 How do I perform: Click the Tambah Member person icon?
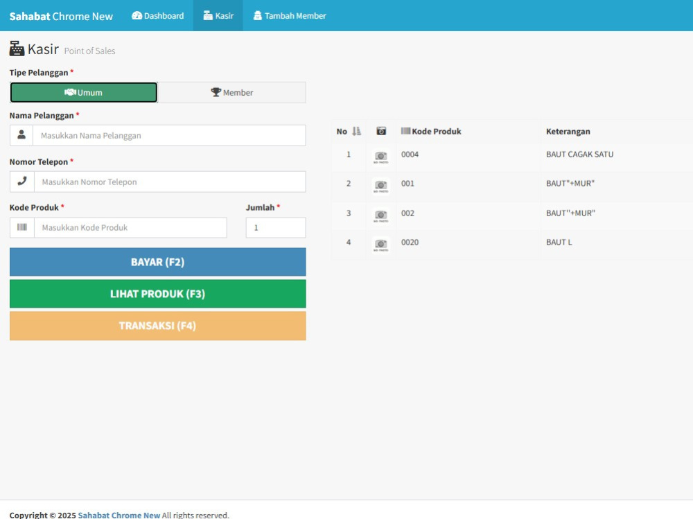[x=257, y=15]
